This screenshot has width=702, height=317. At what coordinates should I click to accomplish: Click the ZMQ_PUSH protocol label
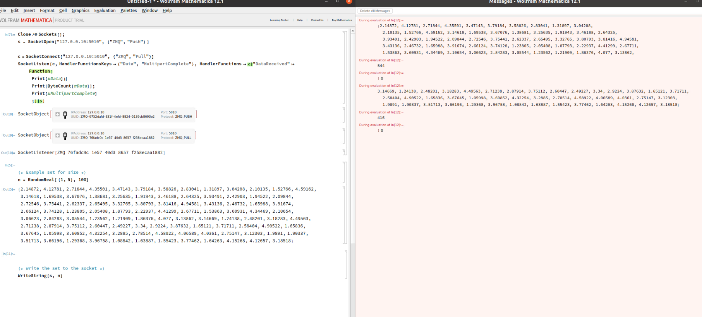(x=184, y=117)
